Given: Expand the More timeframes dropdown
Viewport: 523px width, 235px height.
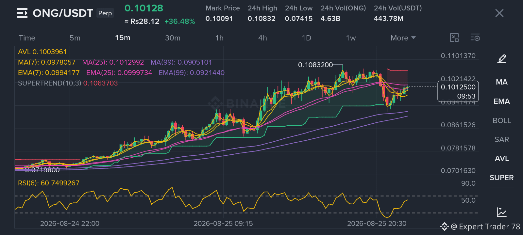Looking at the screenshot, I should tap(403, 38).
